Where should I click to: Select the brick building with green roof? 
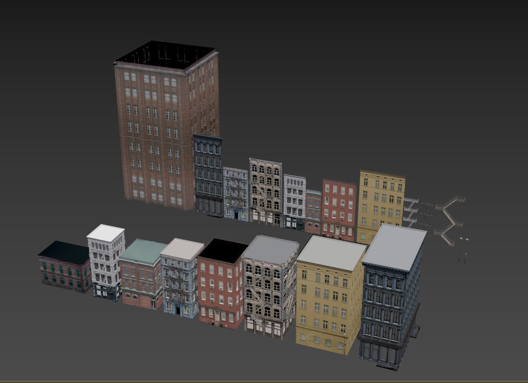142,274
